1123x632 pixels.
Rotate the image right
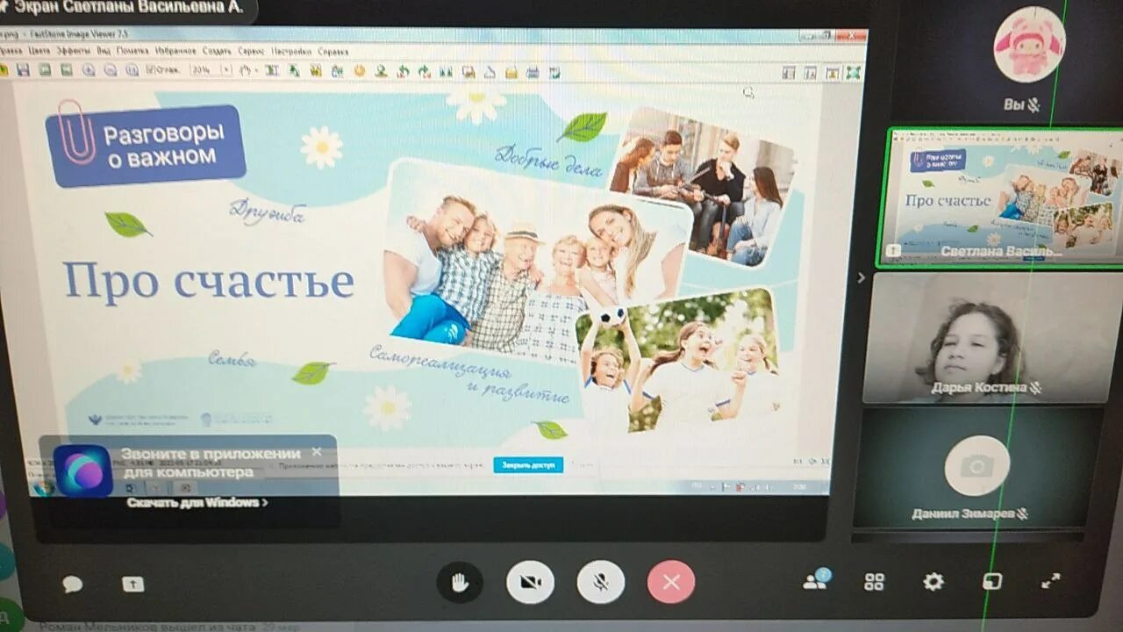click(424, 70)
